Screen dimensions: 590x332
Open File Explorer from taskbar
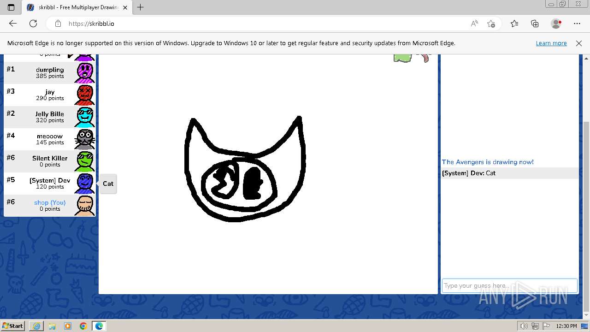(x=52, y=326)
